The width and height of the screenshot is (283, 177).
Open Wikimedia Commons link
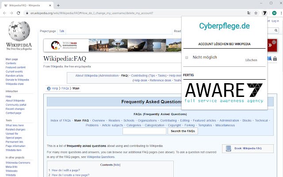coord(18,163)
